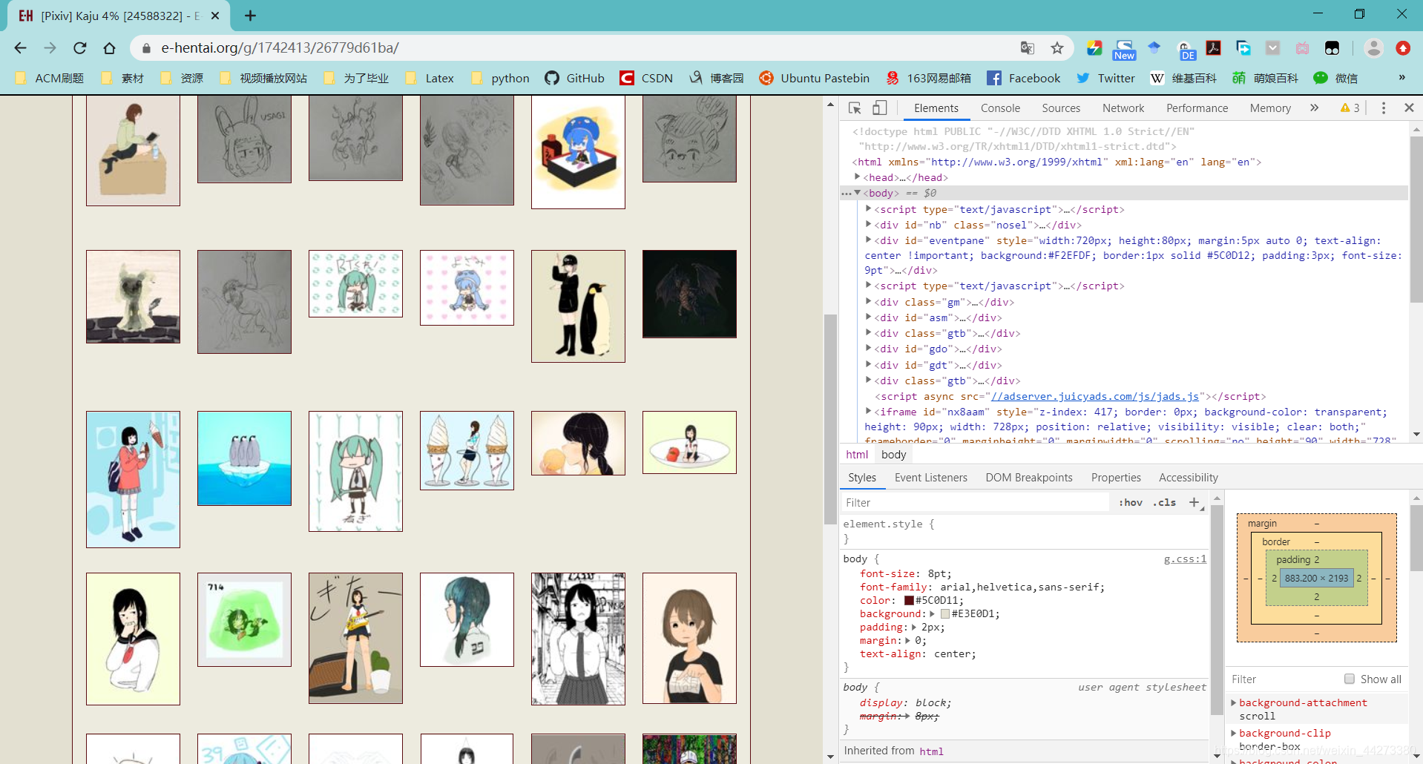Click the Adobe PDF extension icon

pos(1214,48)
